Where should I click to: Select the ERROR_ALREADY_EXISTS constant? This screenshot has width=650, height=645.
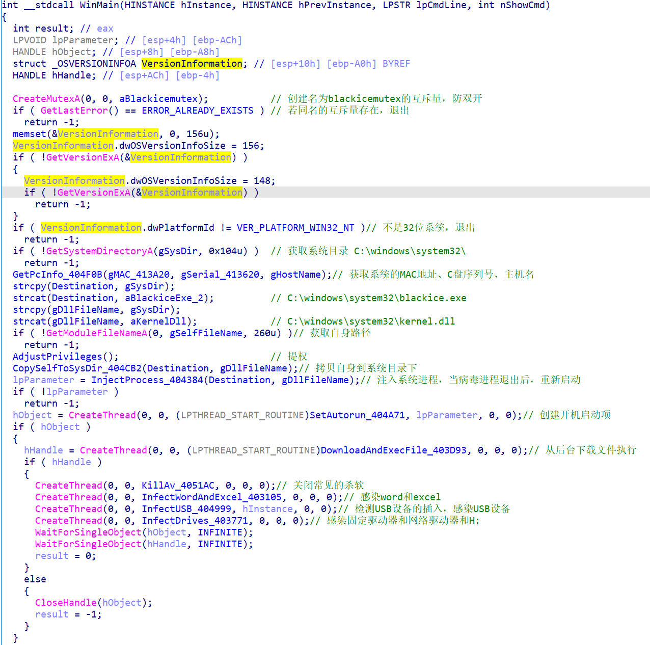198,111
